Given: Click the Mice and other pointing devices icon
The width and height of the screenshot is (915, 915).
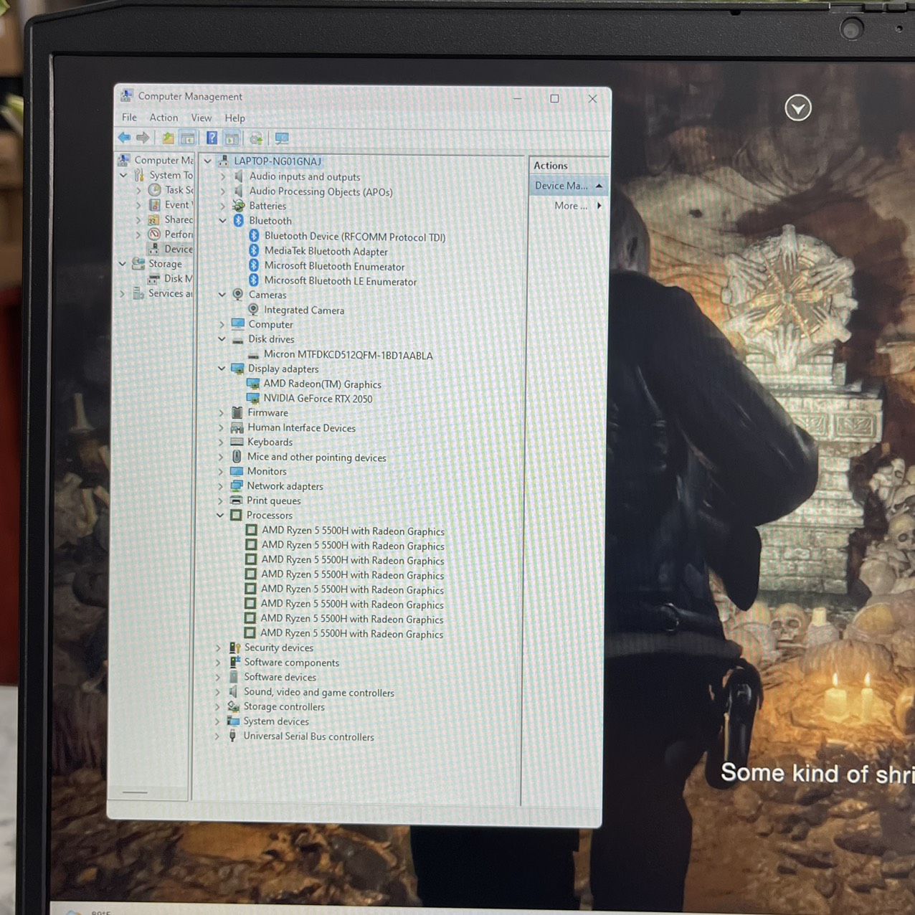Looking at the screenshot, I should (x=237, y=457).
